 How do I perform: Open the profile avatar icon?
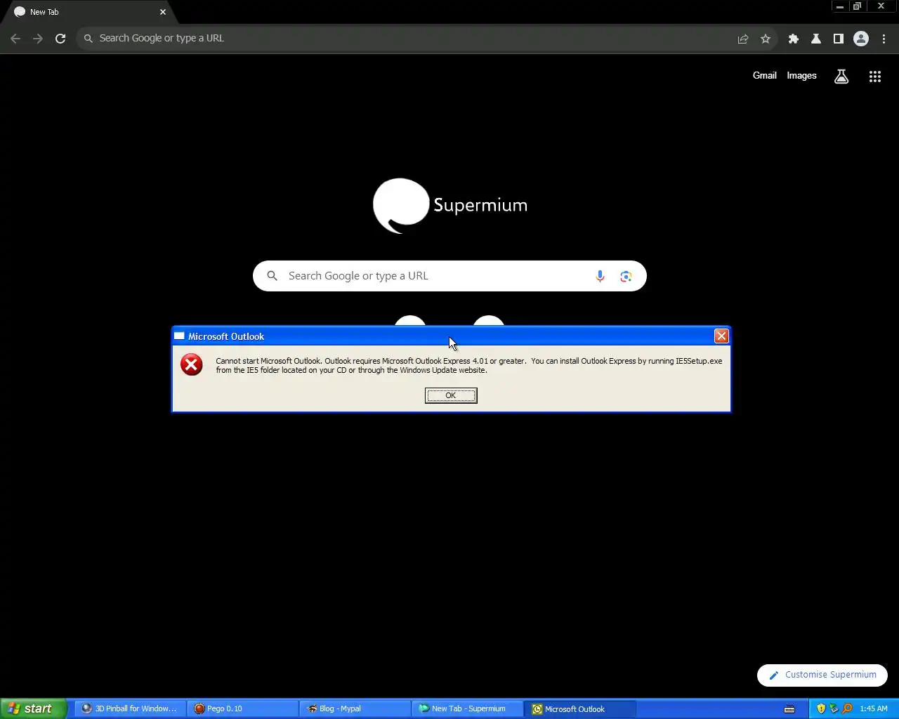click(861, 39)
